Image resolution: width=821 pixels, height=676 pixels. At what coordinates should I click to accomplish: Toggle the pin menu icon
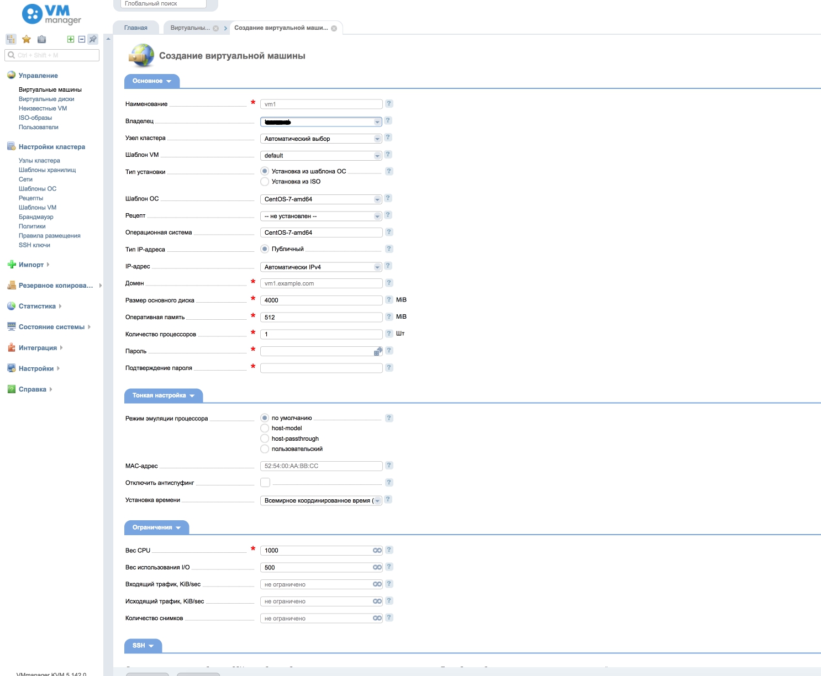[93, 39]
